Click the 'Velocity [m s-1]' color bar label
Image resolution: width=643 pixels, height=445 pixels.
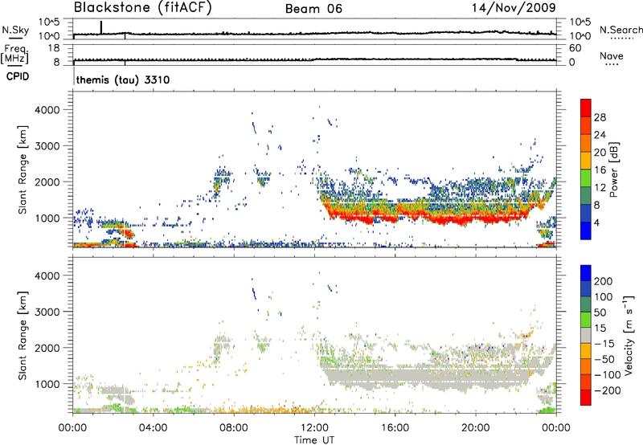[629, 335]
